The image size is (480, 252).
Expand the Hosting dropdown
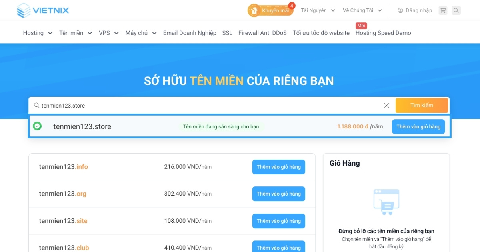point(38,33)
